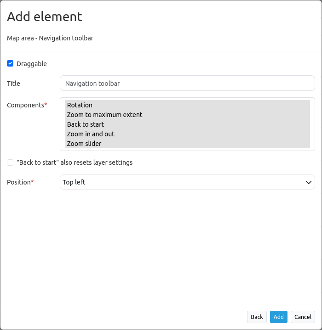
Task: Click the Add element dialog heading
Action: [x=45, y=17]
